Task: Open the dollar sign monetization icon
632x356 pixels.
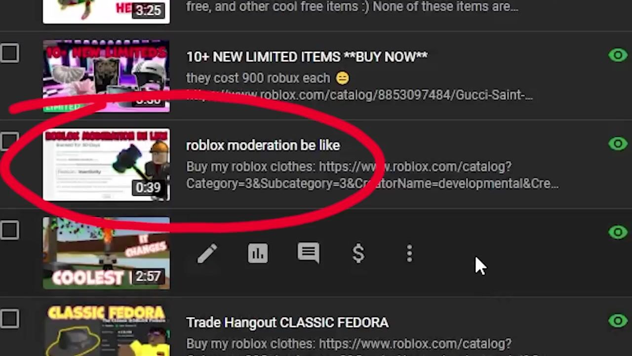Action: coord(358,254)
